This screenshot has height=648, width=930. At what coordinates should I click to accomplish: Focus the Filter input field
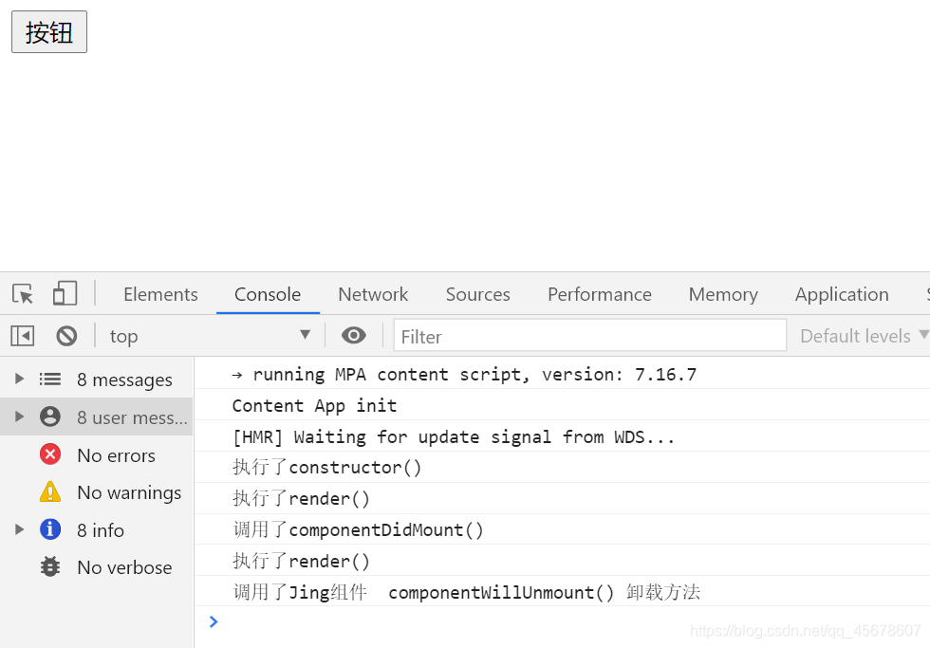tap(590, 336)
